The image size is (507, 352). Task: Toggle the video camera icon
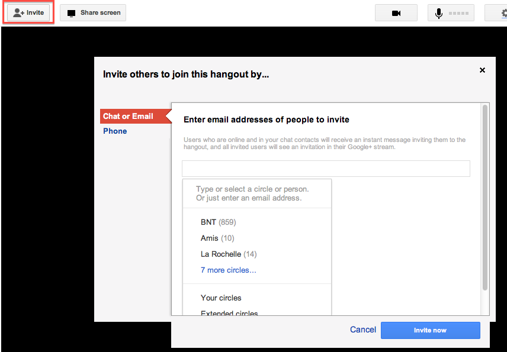point(396,13)
